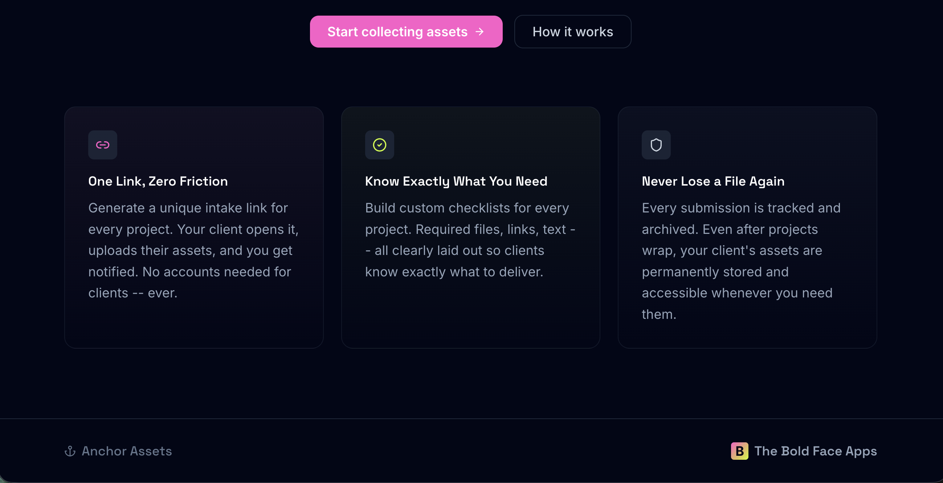Select the green checkmark icon above 'Know Exactly What You Need'
The image size is (943, 483).
[x=380, y=145]
